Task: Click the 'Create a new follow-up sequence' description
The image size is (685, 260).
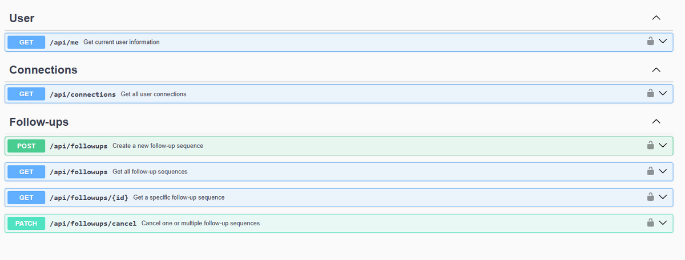Action: click(x=158, y=146)
